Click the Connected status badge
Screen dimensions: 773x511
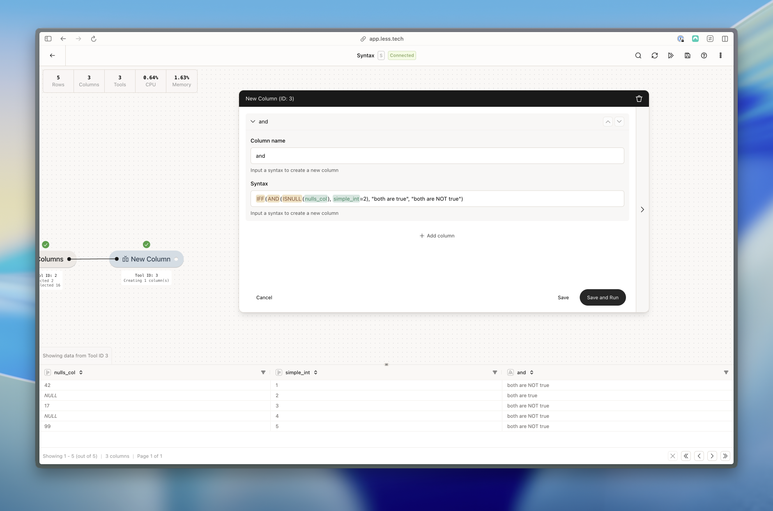(402, 55)
